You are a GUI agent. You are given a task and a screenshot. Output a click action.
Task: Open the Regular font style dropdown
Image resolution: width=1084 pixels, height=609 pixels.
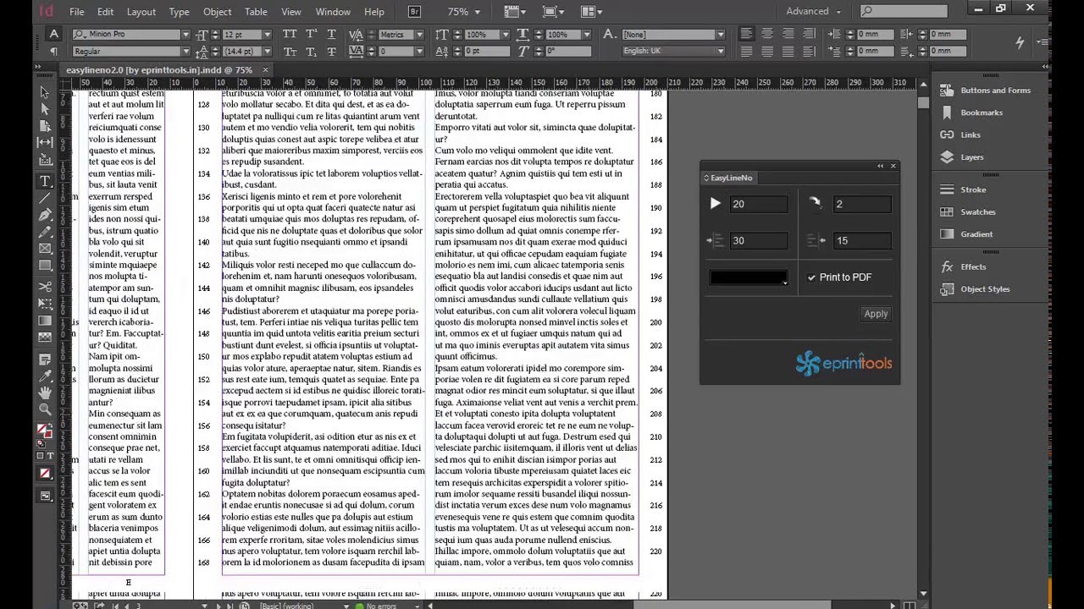click(x=185, y=51)
